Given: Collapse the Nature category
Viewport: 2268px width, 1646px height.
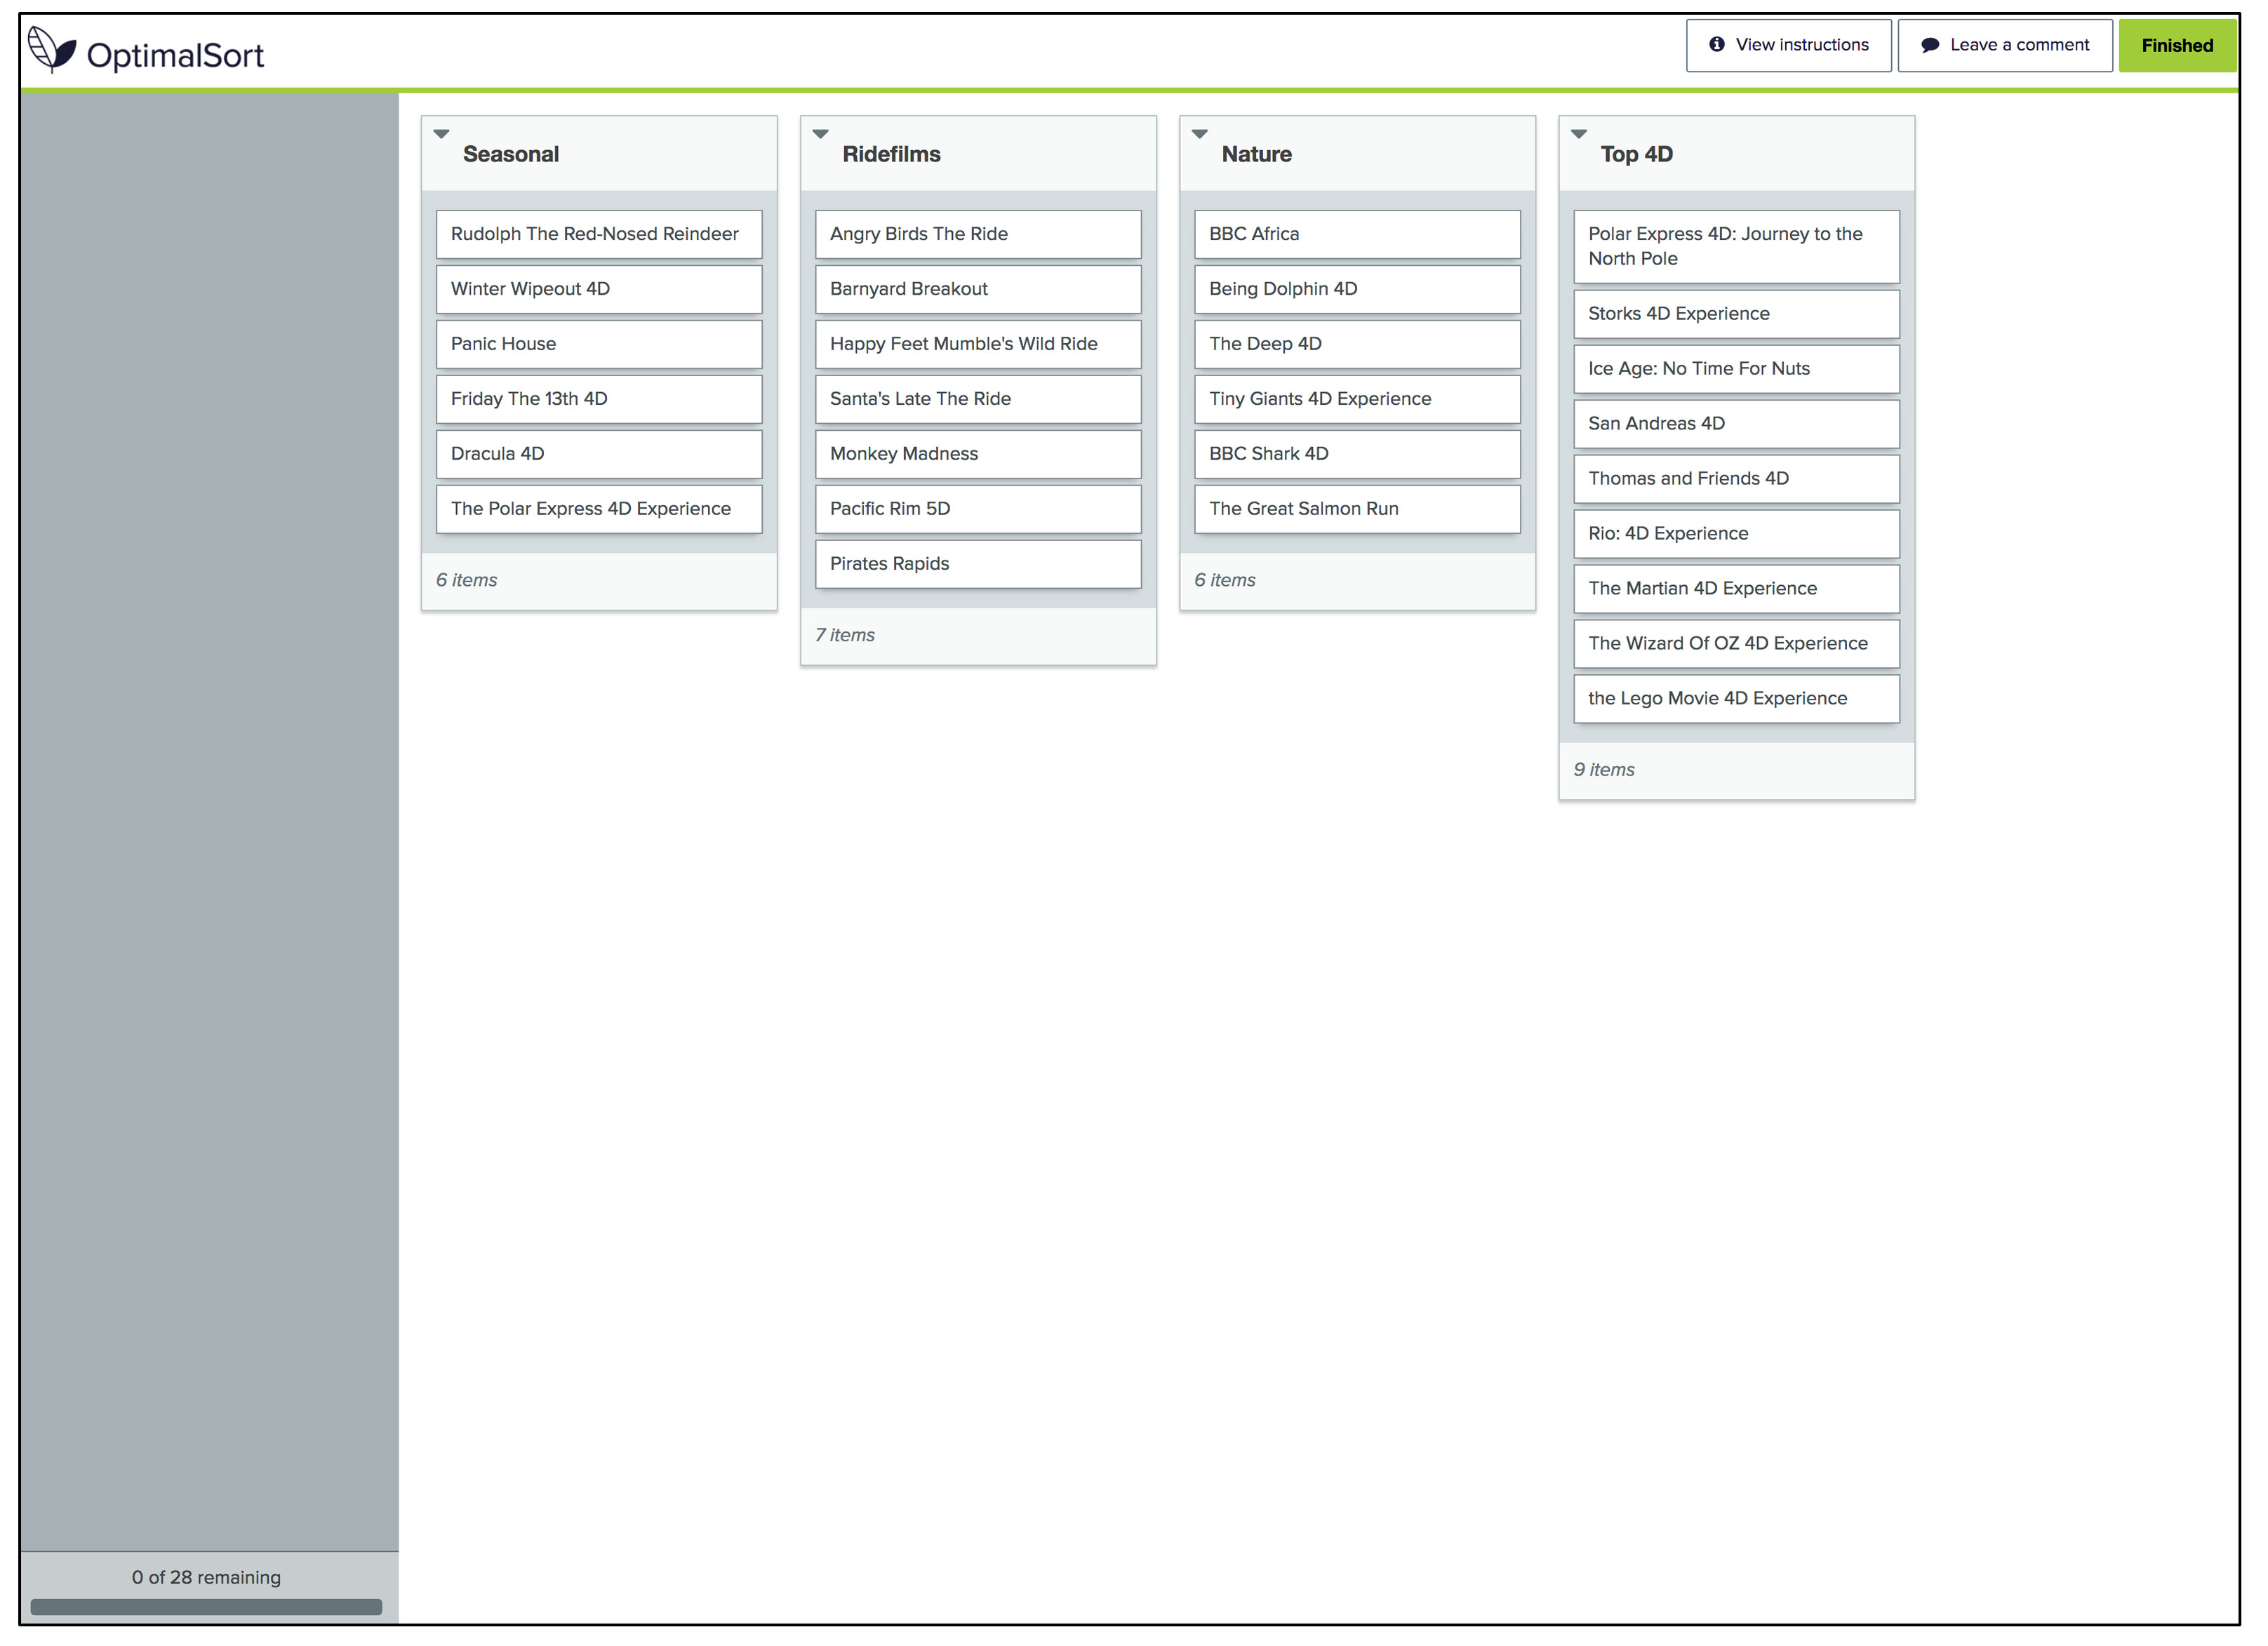Looking at the screenshot, I should click(x=1199, y=134).
